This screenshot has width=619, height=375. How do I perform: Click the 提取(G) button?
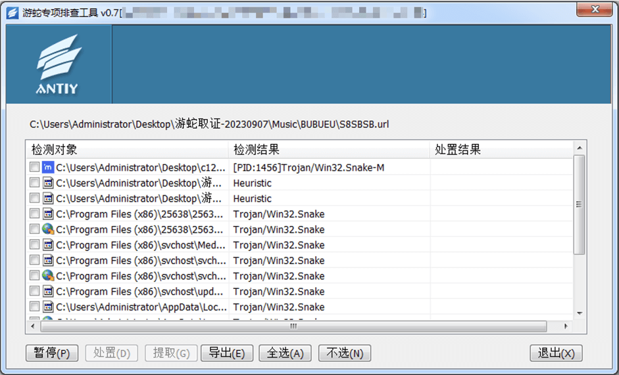171,353
